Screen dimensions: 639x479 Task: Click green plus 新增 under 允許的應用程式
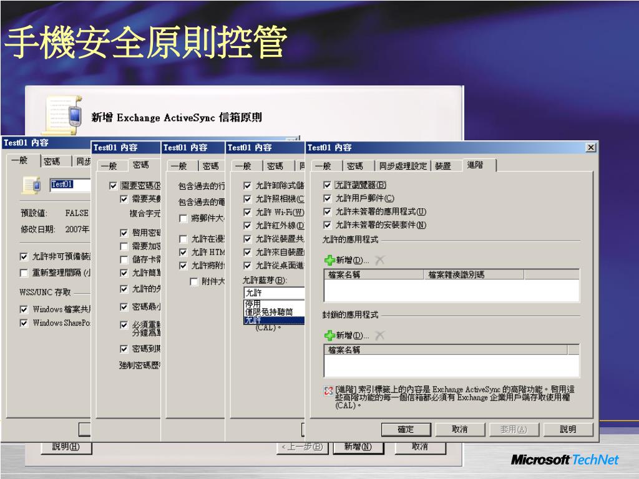coord(346,260)
